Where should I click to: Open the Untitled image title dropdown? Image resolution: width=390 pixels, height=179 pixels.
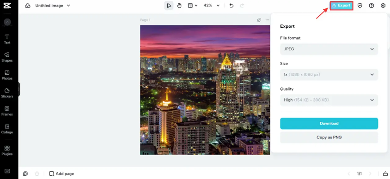[x=53, y=6]
